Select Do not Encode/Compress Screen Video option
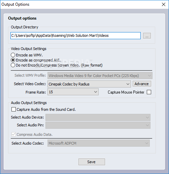This screenshot has height=174, width=169. (x=13, y=65)
